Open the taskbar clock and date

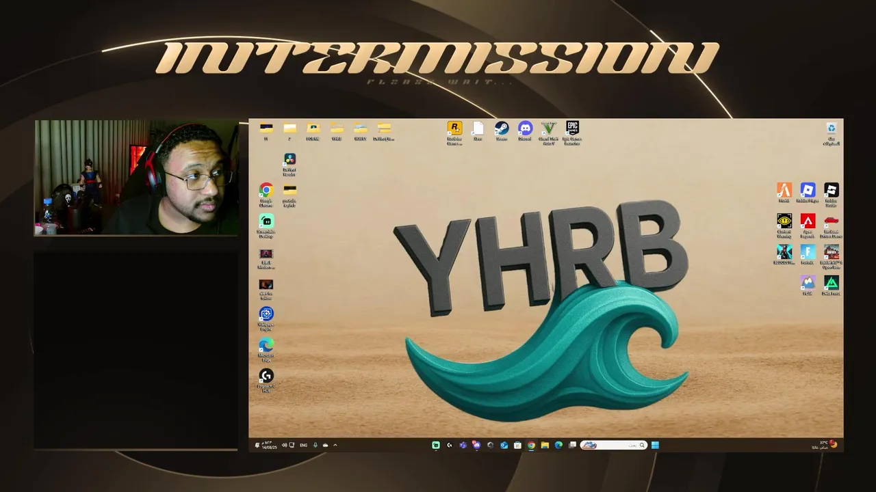coord(269,445)
